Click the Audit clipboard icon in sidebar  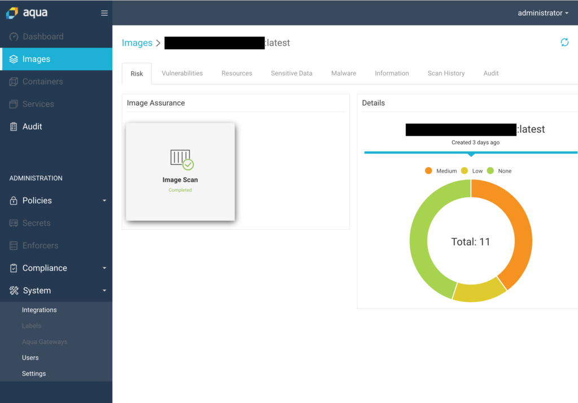point(14,126)
